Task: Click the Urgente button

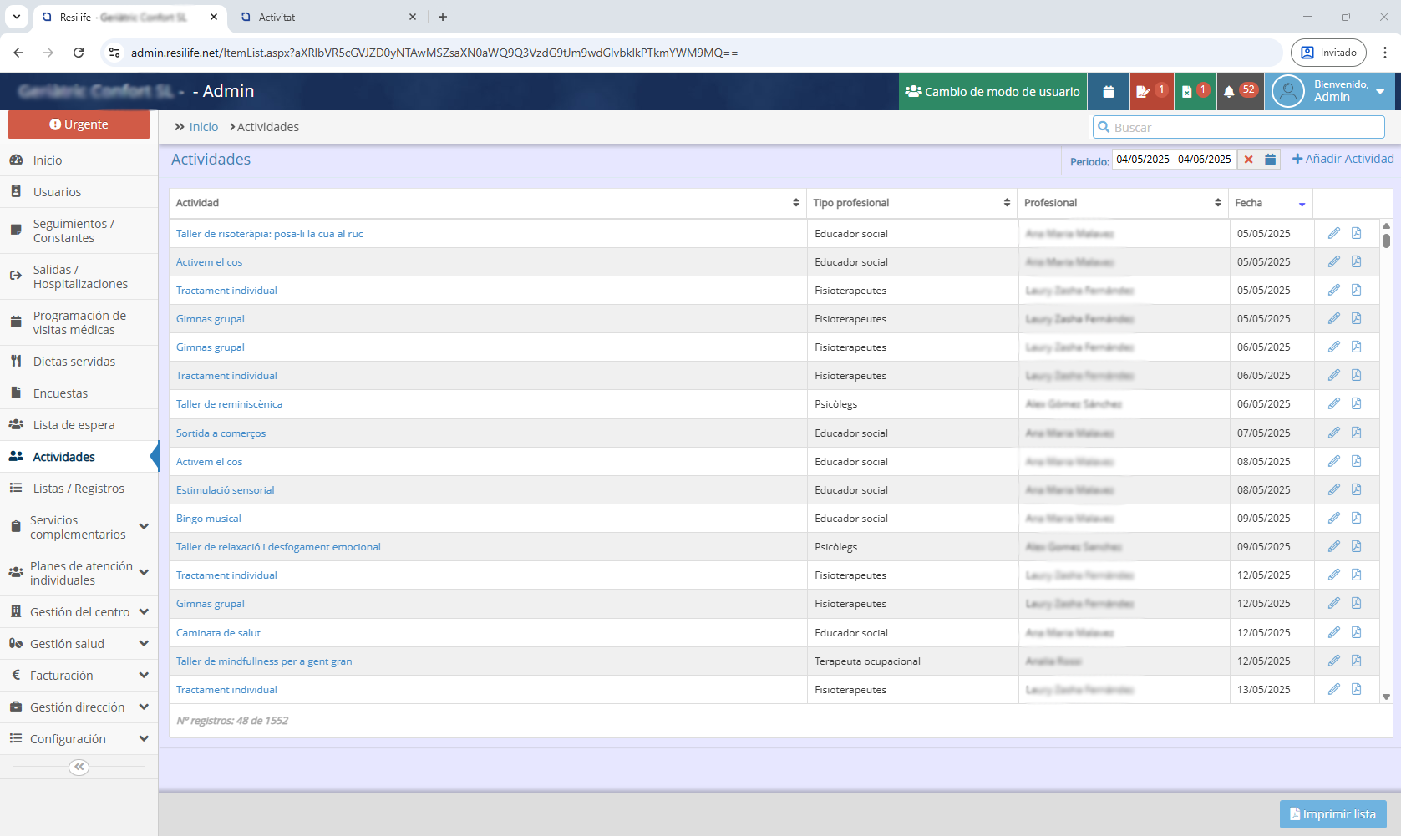Action: tap(79, 124)
